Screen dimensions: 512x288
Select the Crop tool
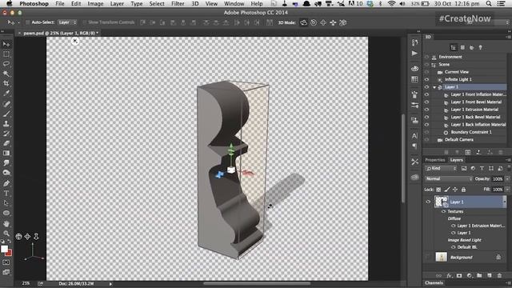point(6,83)
